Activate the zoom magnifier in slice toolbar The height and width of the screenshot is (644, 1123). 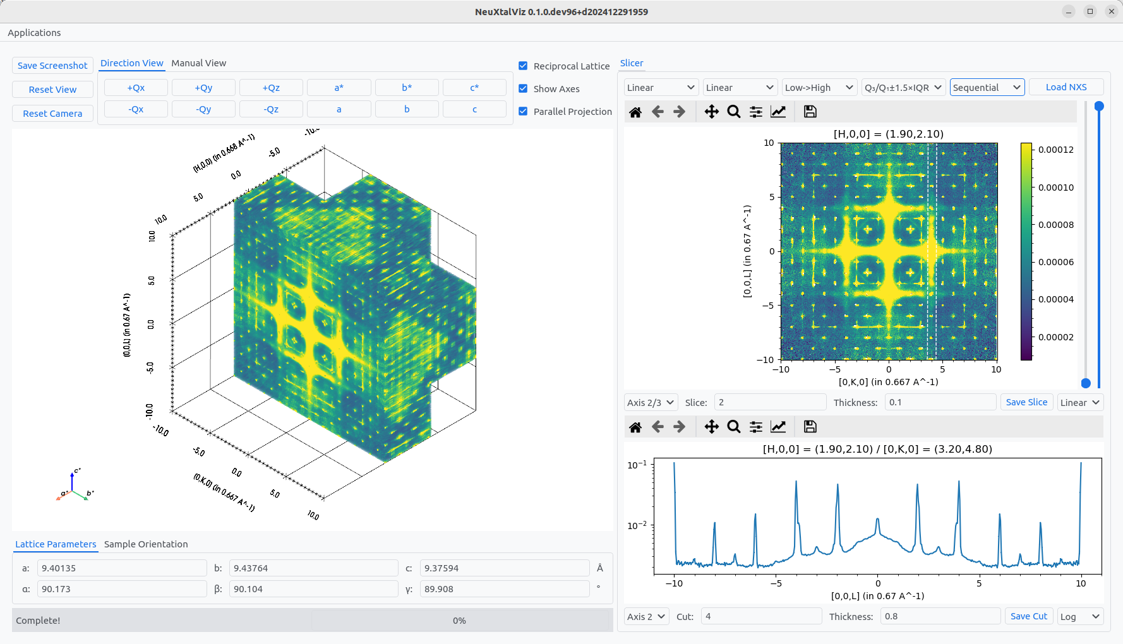pyautogui.click(x=733, y=112)
